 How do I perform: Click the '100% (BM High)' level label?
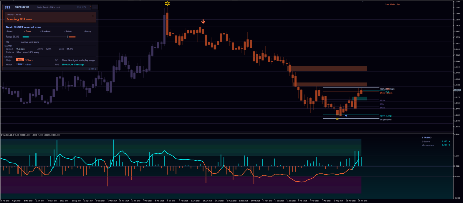[x=387, y=89]
